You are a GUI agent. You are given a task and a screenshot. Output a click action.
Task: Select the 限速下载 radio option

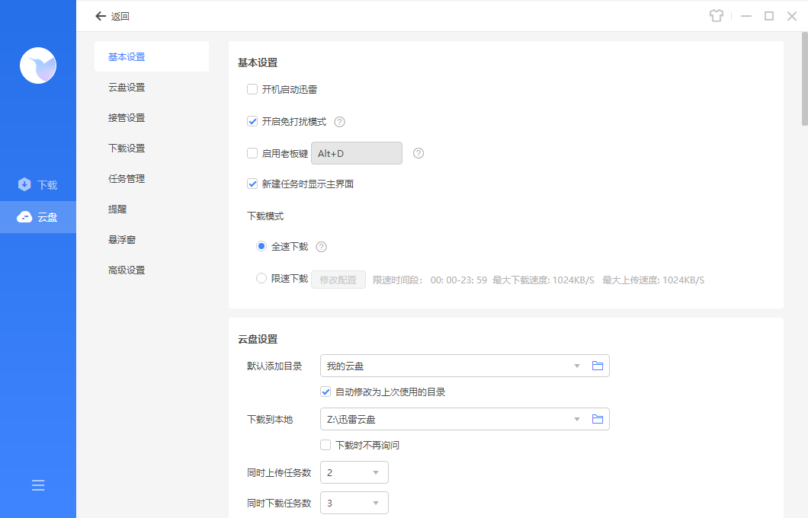coord(261,279)
